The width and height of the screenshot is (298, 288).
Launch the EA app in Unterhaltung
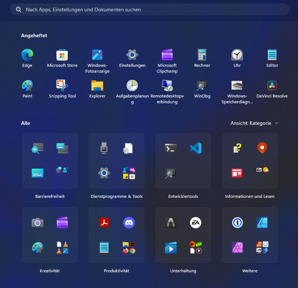pyautogui.click(x=196, y=222)
